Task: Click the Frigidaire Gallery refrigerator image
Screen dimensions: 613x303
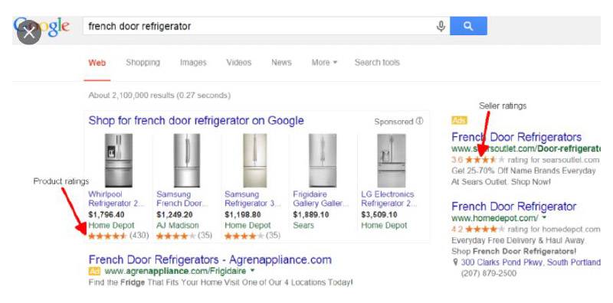Action: pyautogui.click(x=323, y=161)
